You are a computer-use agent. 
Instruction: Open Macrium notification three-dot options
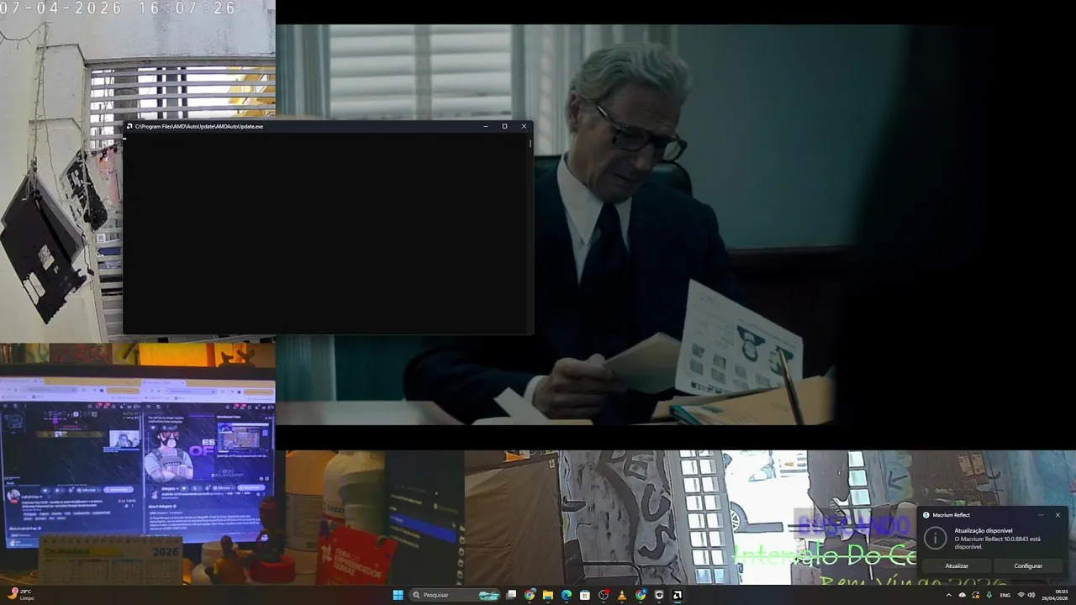point(1041,515)
